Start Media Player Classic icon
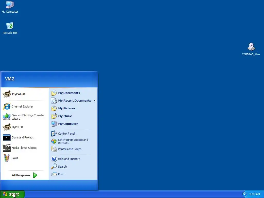The height and width of the screenshot is (198, 264). (7, 148)
